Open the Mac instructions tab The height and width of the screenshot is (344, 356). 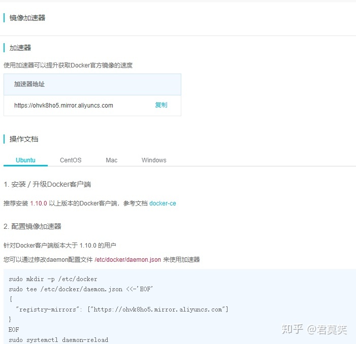pos(112,160)
